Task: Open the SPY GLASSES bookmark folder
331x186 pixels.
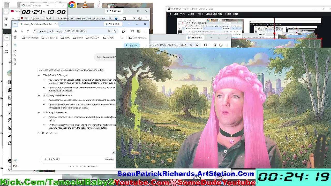Action: coord(49,38)
